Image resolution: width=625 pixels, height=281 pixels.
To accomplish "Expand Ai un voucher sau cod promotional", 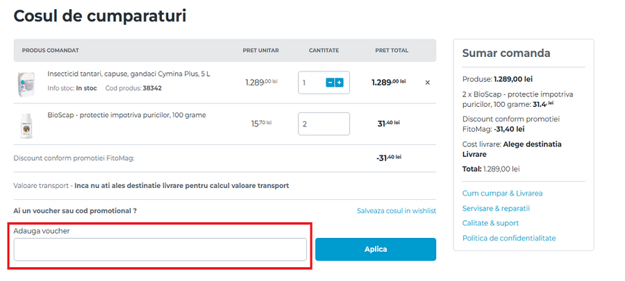I will (x=75, y=210).
